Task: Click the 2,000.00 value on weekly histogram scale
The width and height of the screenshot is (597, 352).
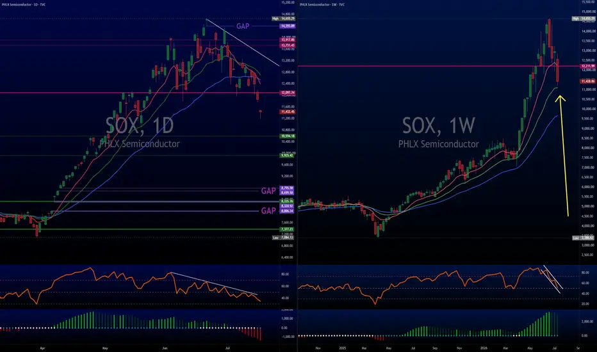Action: (x=587, y=321)
